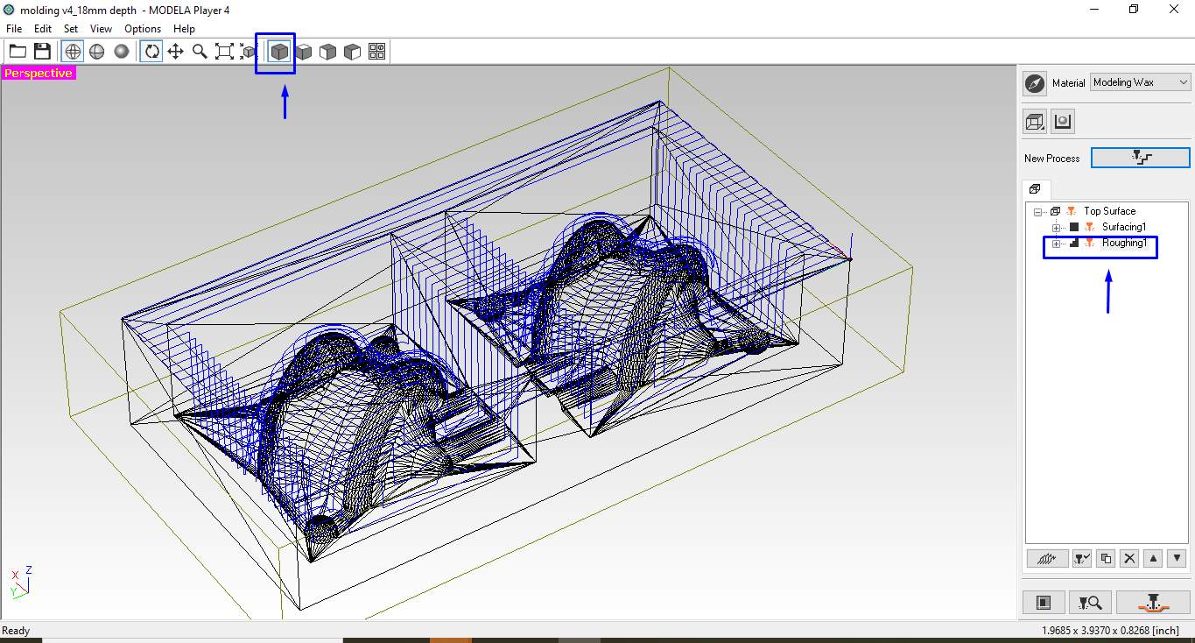Select the Surfacing1 process item
The image size is (1195, 643).
tap(1123, 228)
